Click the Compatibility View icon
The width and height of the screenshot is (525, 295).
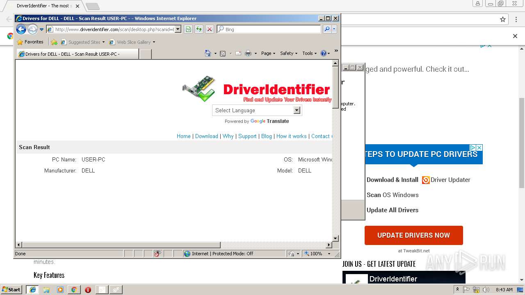coord(188,29)
